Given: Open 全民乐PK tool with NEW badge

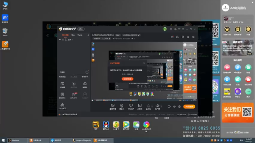Looking at the screenshot, I should (x=74, y=96).
